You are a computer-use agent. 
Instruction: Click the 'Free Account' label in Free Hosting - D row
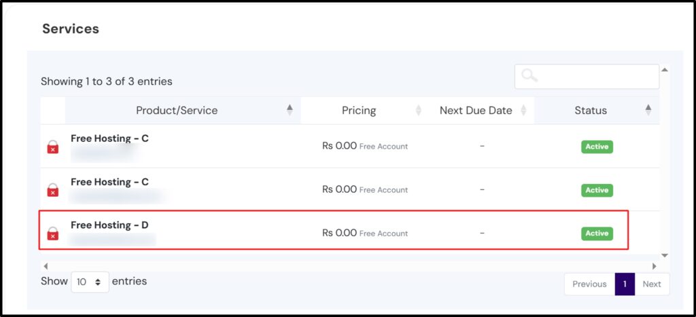(383, 234)
